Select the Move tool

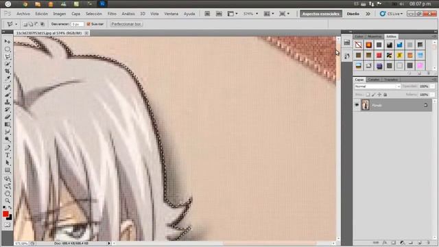pos(8,41)
